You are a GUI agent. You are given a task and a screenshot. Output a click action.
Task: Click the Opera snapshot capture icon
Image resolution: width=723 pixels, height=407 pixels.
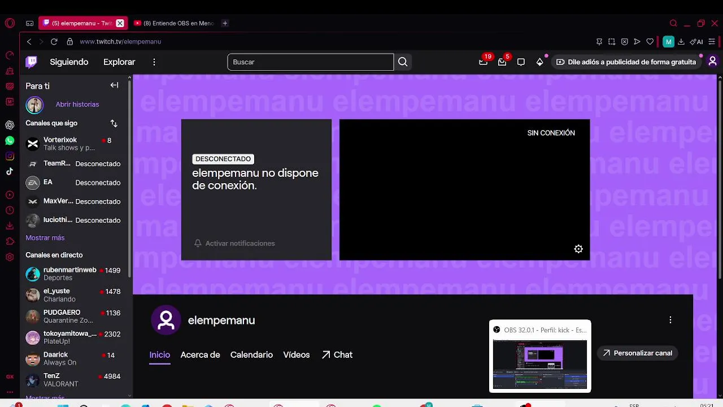point(612,41)
